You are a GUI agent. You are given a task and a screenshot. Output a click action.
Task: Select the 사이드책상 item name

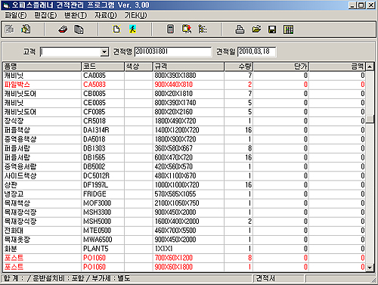click(x=20, y=175)
